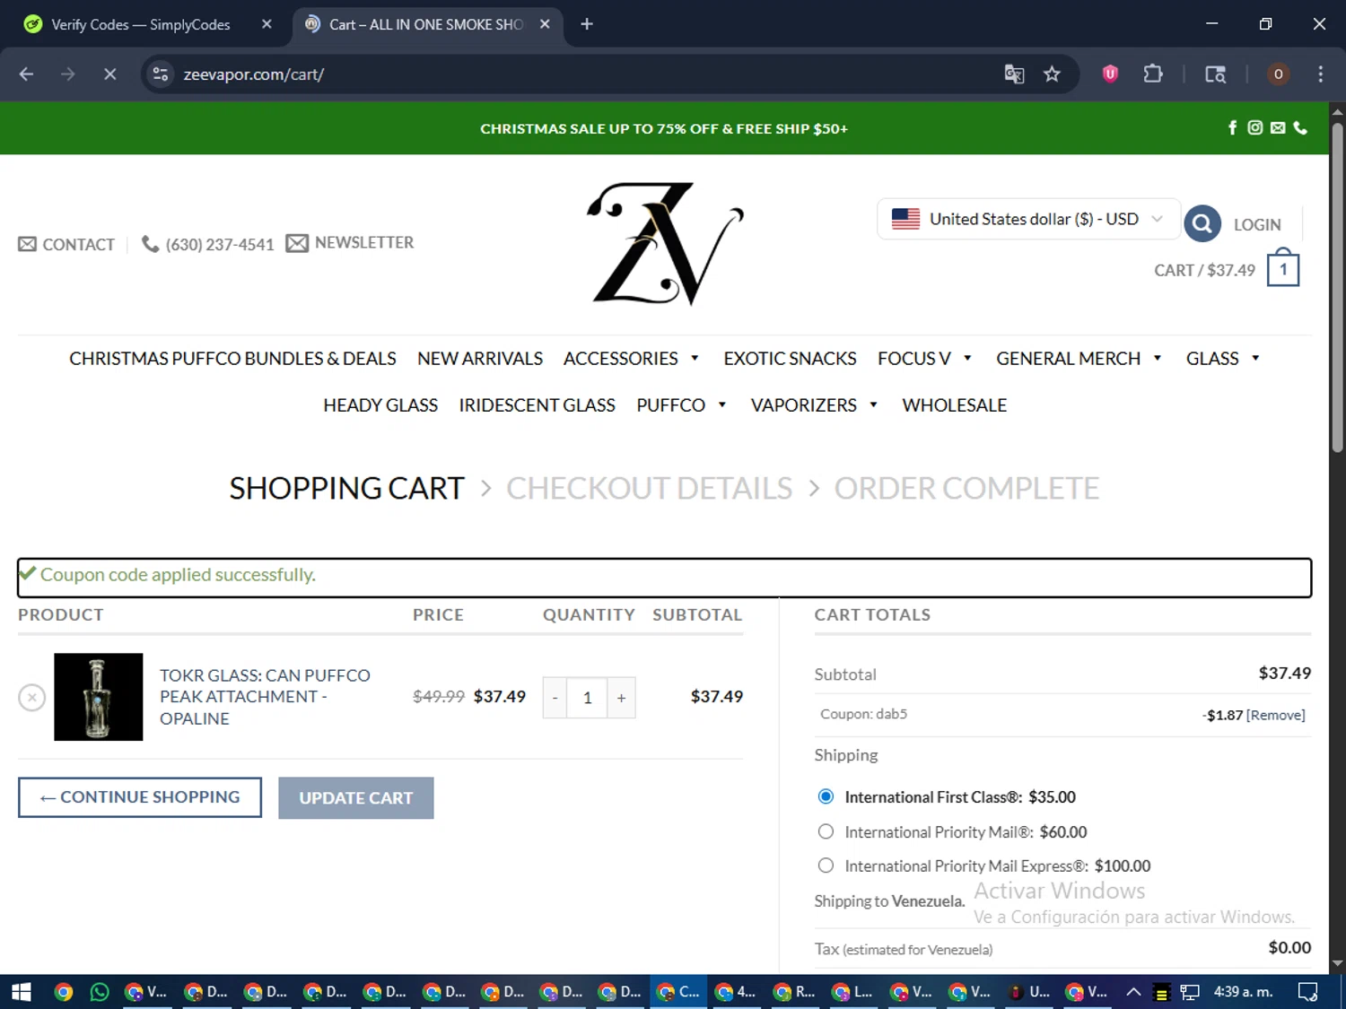Viewport: 1346px width, 1009px height.
Task: Click the Cart / $37.49 link
Action: coord(1204,270)
